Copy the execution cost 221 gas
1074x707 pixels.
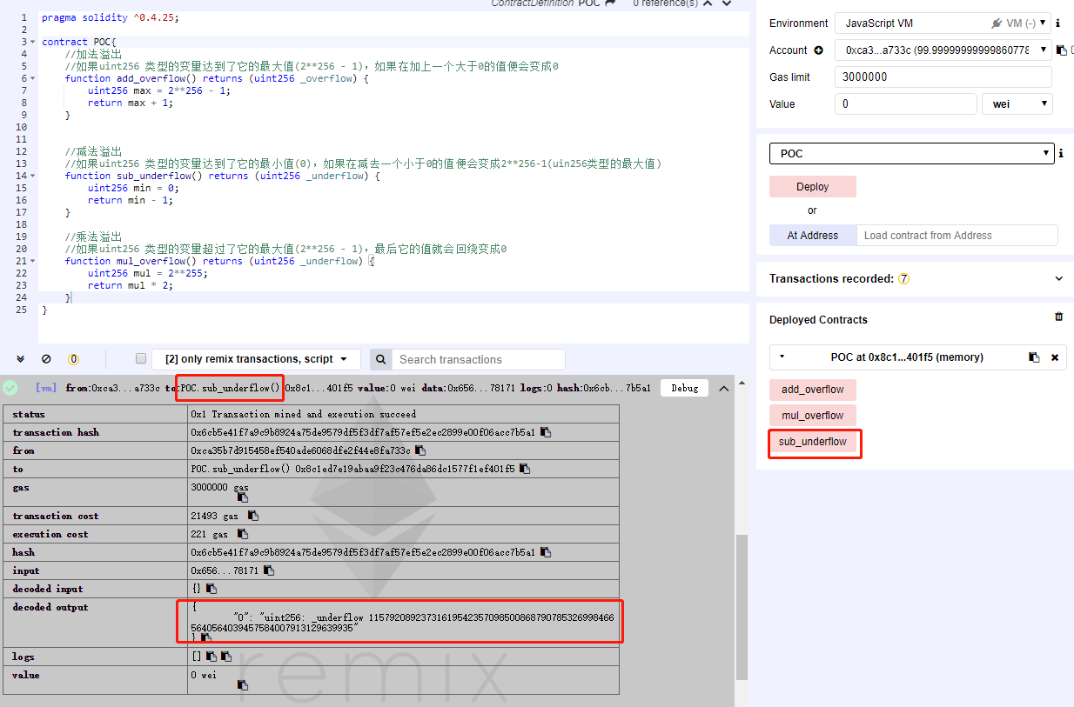point(243,534)
